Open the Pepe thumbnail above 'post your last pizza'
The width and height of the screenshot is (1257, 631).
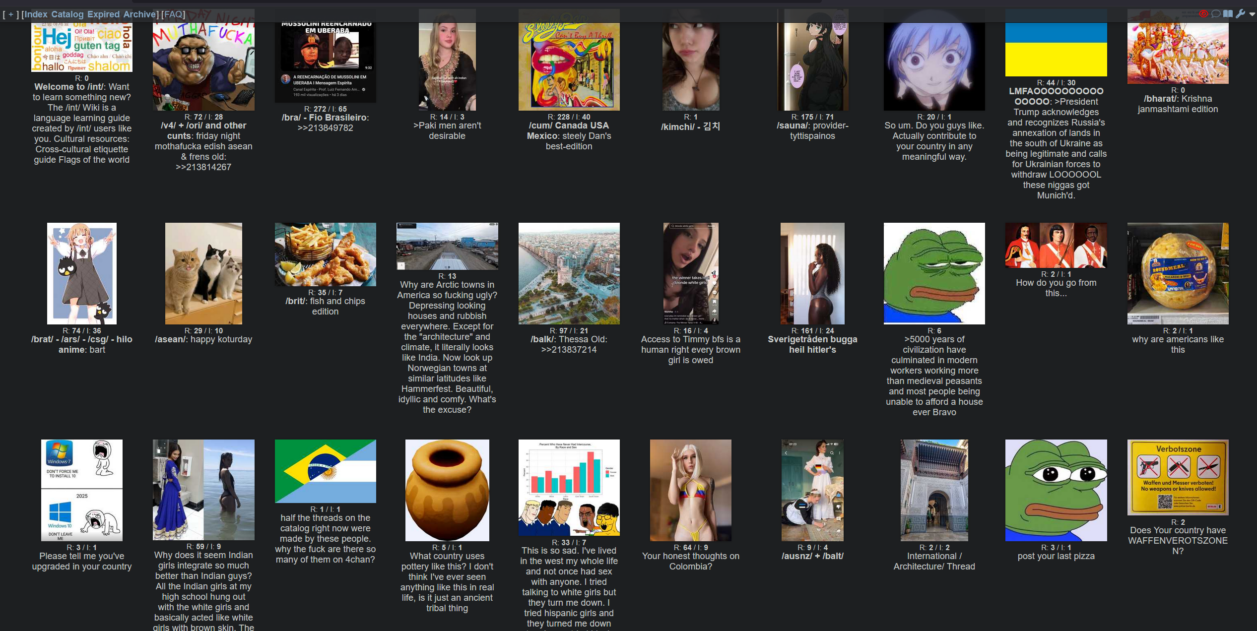(1056, 490)
